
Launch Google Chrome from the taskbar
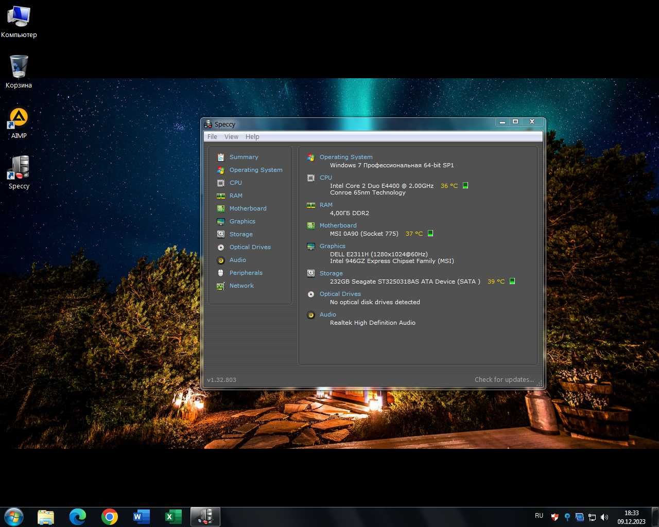click(x=110, y=517)
